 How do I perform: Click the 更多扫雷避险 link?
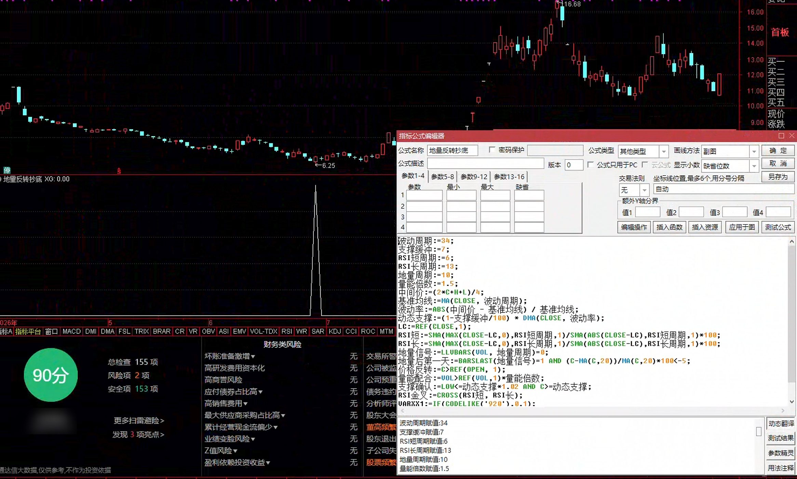(x=139, y=421)
